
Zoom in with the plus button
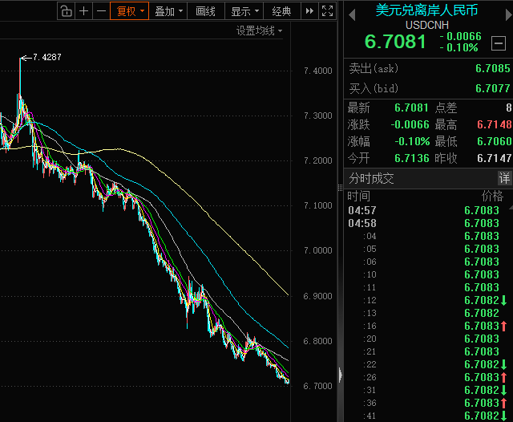(x=83, y=11)
